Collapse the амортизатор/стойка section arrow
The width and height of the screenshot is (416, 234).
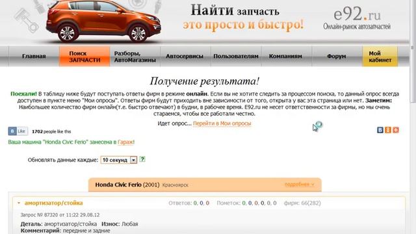(19, 203)
